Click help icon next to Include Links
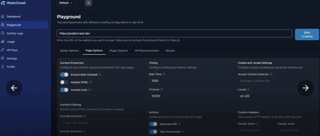 [89, 90]
